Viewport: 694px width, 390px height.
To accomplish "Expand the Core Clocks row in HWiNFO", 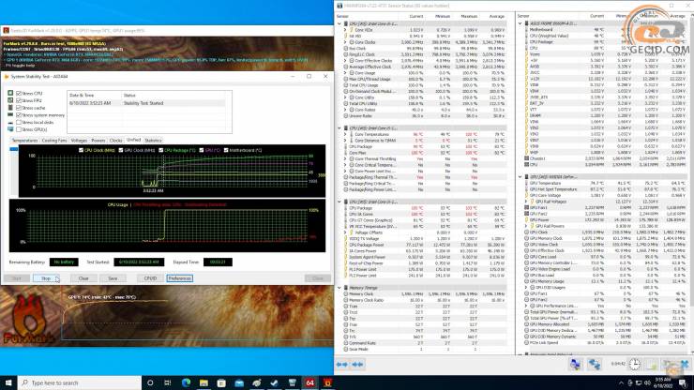I will pyautogui.click(x=345, y=42).
